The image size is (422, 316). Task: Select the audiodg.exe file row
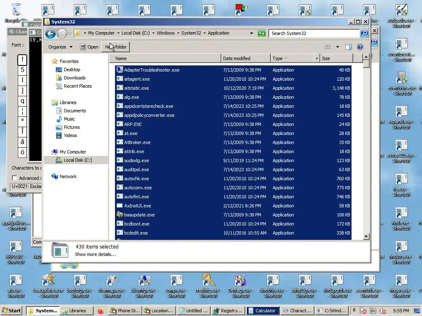[233, 160]
